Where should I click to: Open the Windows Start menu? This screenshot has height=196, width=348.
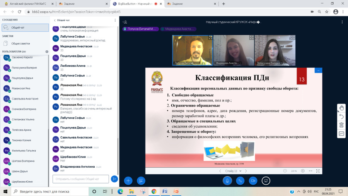pos(5,191)
